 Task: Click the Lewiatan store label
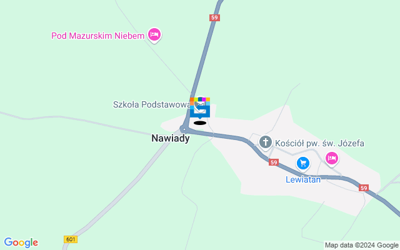(303, 179)
